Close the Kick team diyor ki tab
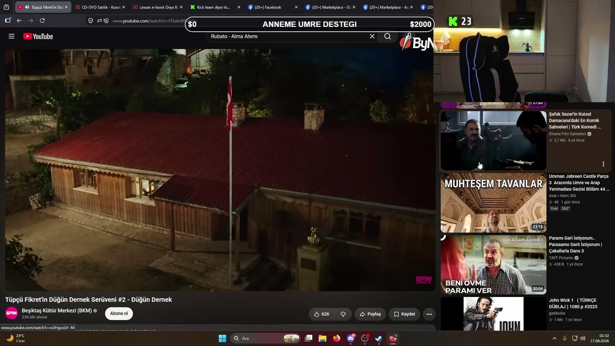 [239, 7]
